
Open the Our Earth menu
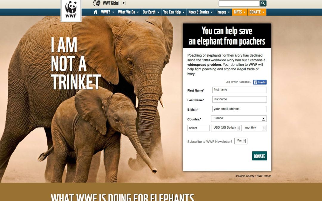(151, 12)
